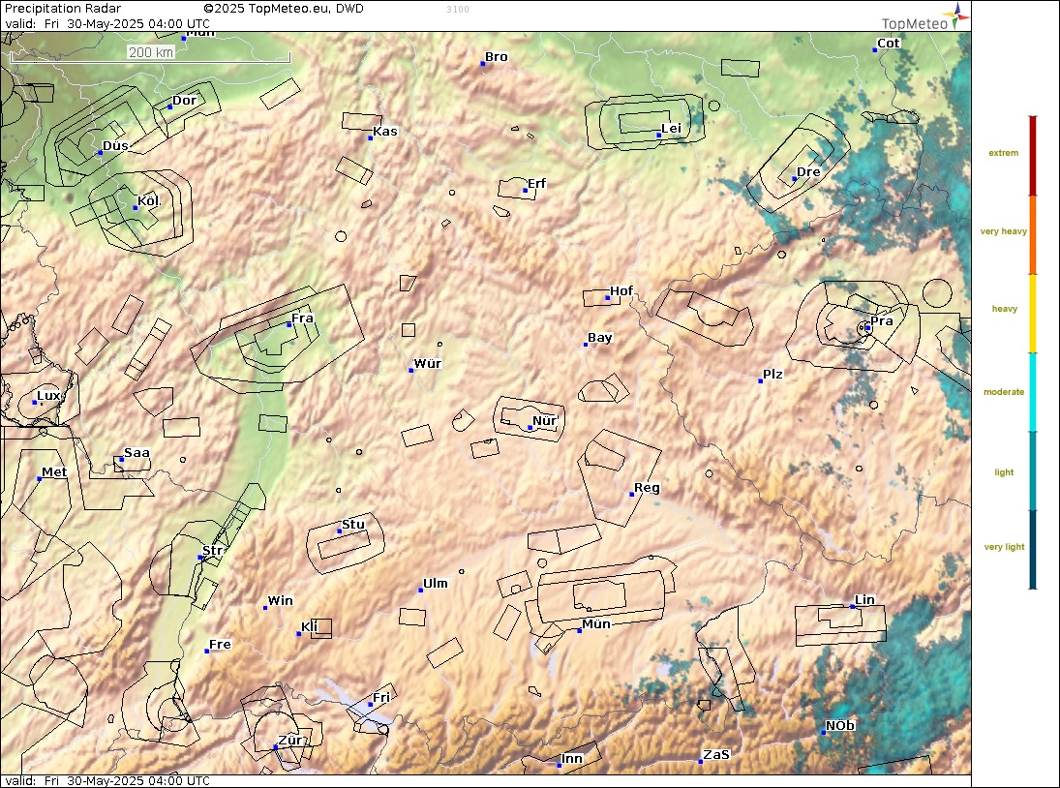This screenshot has width=1060, height=788.
Task: Click the 'moderate' legend label
Action: point(1003,392)
